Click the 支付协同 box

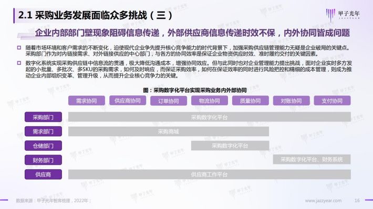332,101
